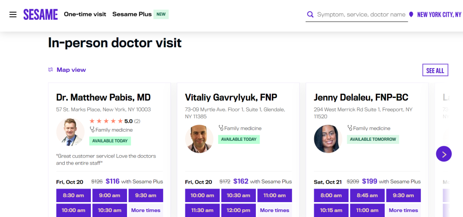Click the symptom, service, doctor search field
This screenshot has height=217, width=463.
click(361, 14)
